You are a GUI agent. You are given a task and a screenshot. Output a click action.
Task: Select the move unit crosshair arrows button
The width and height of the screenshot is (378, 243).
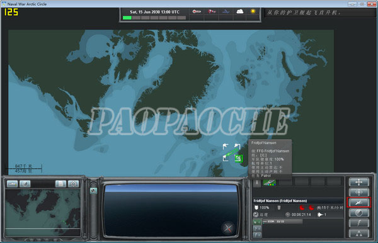click(358, 182)
